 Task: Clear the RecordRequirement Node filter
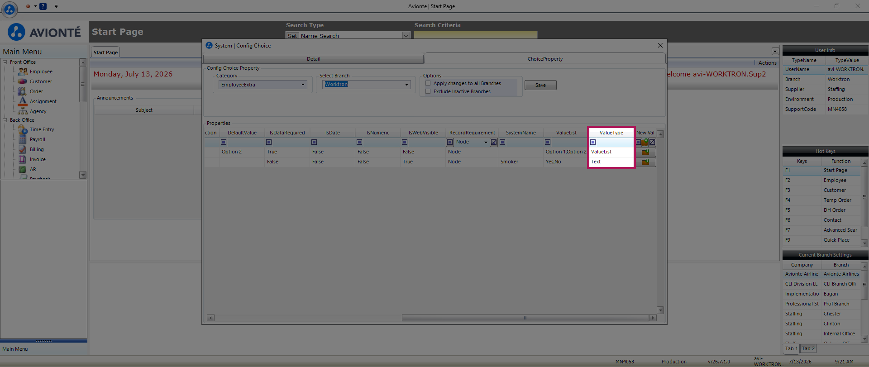[494, 142]
